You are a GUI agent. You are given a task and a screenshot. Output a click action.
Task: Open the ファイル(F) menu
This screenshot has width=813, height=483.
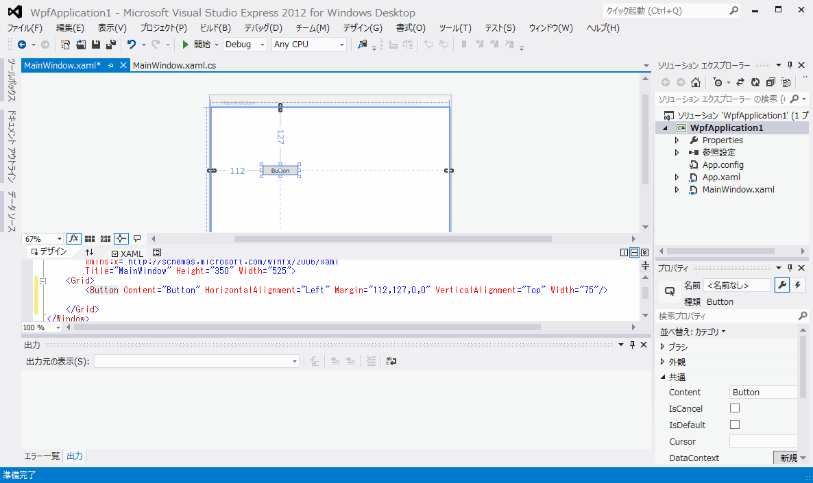[x=25, y=28]
